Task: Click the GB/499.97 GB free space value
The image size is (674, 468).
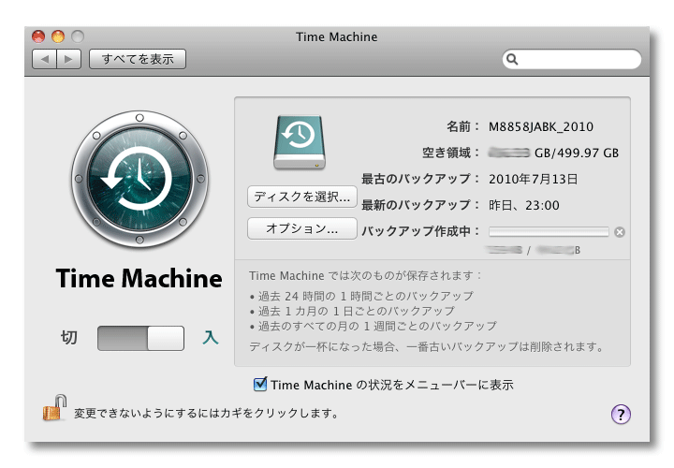Action: (x=577, y=153)
